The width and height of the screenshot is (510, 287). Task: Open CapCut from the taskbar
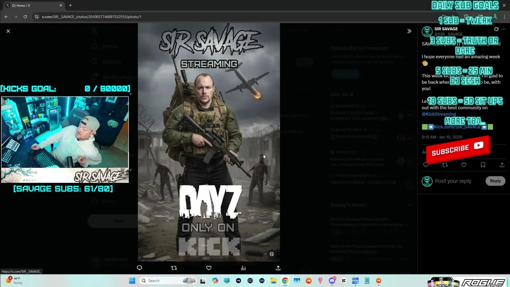[343, 281]
